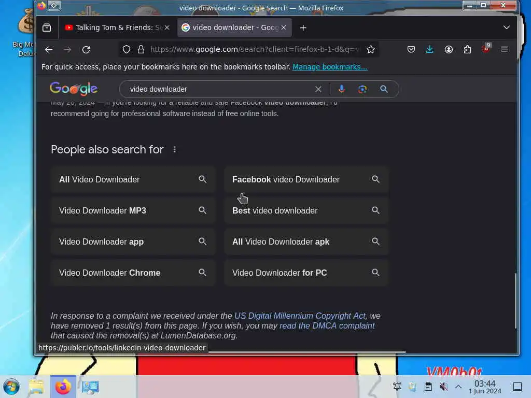
Task: Open the Firefox hamburger menu
Action: (504, 49)
